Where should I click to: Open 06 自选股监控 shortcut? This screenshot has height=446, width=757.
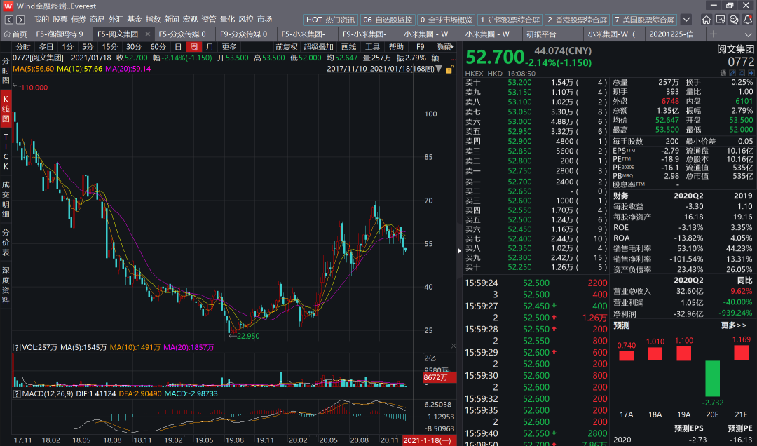click(x=388, y=20)
